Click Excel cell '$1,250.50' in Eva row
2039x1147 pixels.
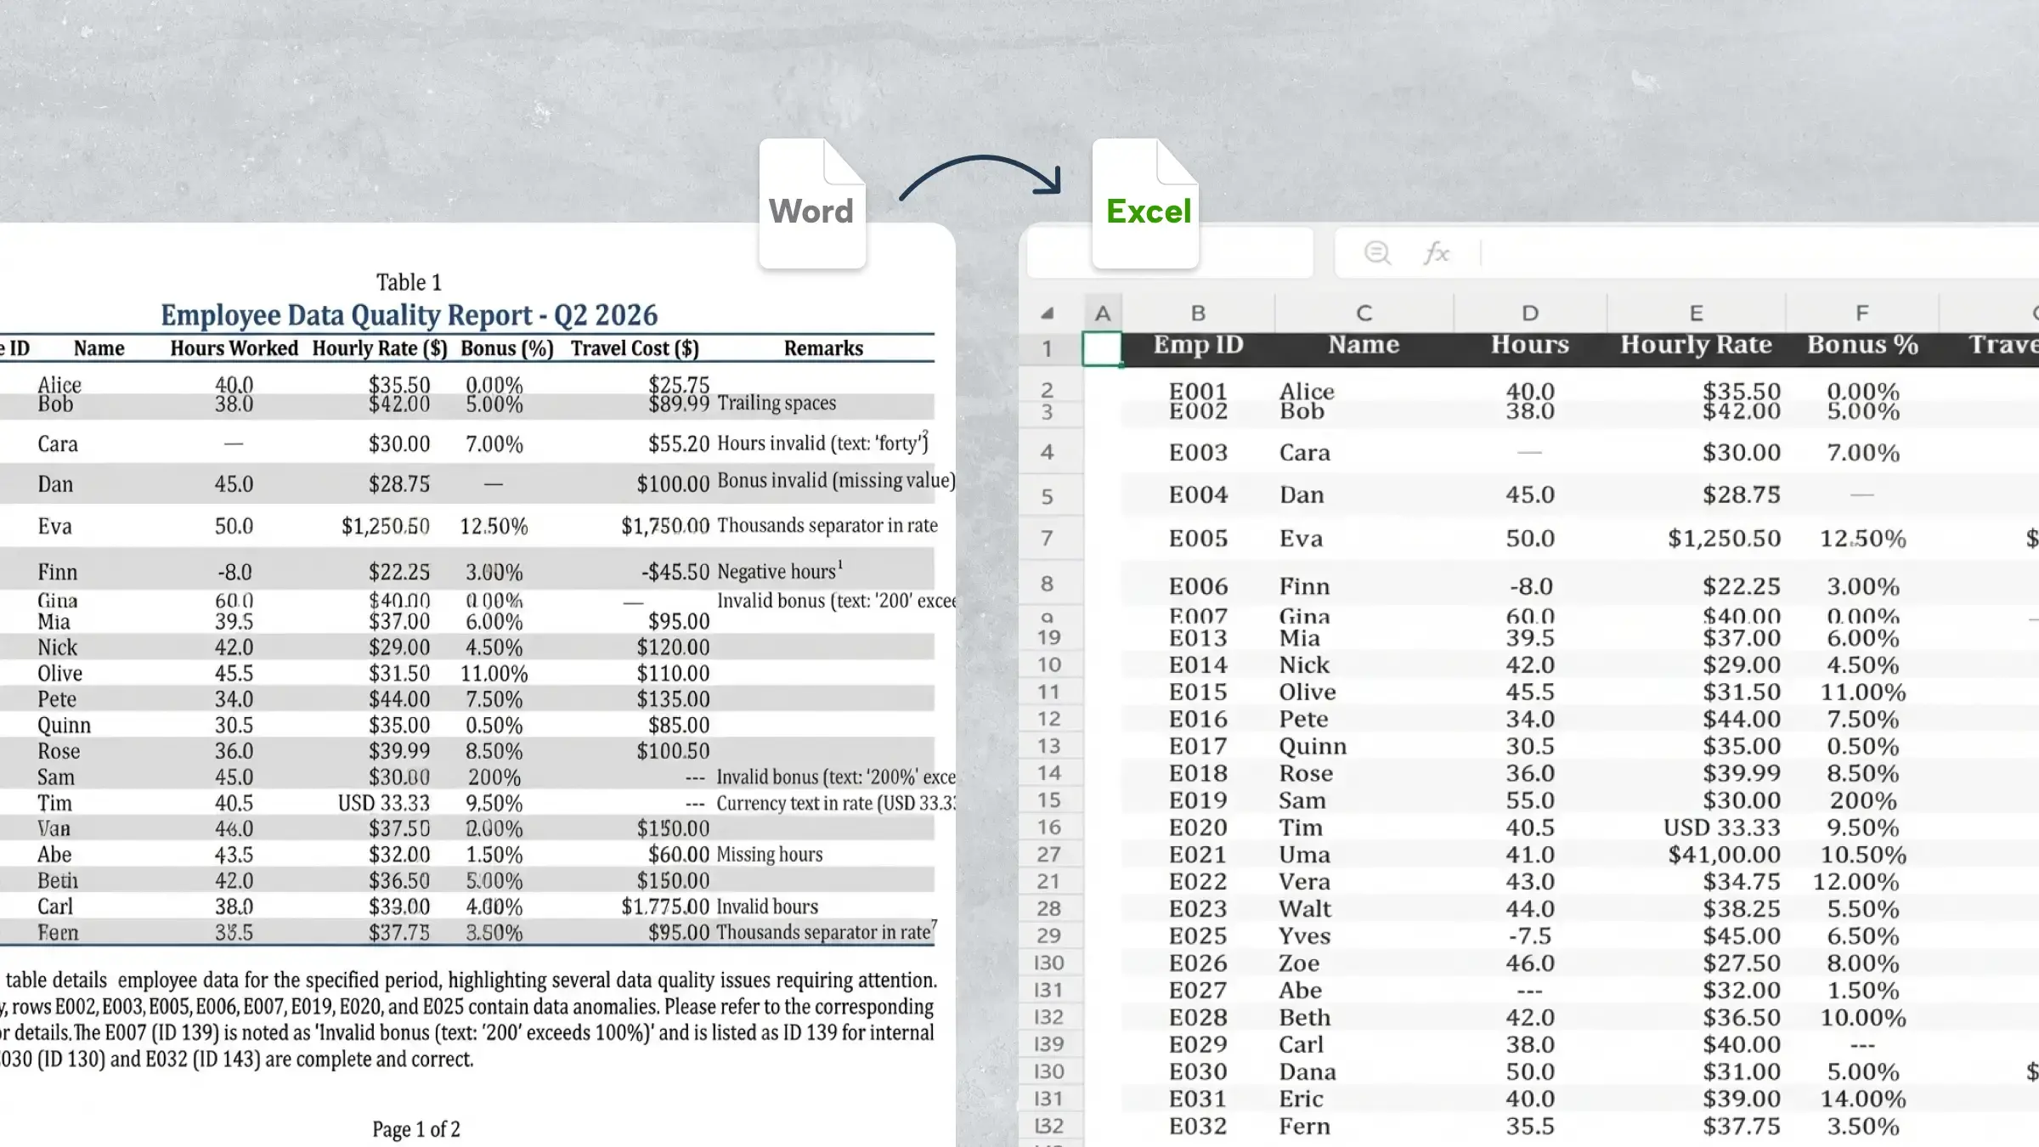pos(1724,539)
